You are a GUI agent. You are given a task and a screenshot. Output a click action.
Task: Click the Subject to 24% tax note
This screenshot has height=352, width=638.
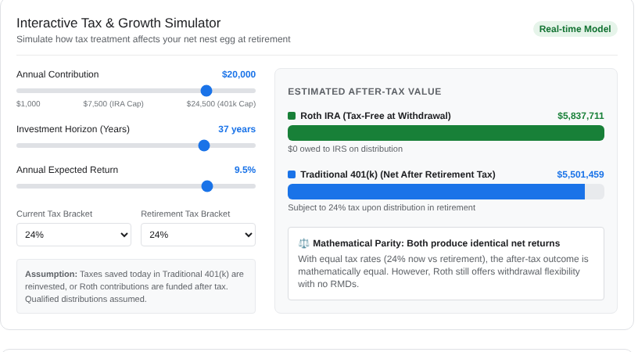point(382,207)
